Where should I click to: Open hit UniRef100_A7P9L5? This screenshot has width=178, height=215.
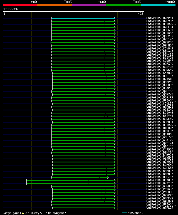pos(160,21)
